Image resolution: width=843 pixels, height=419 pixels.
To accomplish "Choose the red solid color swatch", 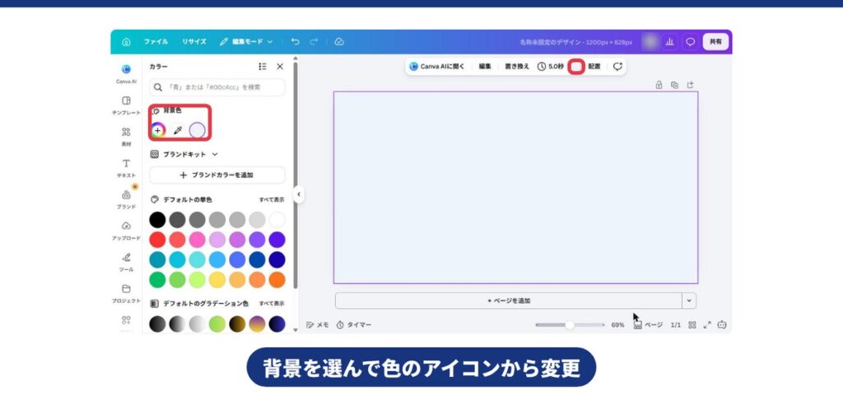I will pyautogui.click(x=157, y=240).
